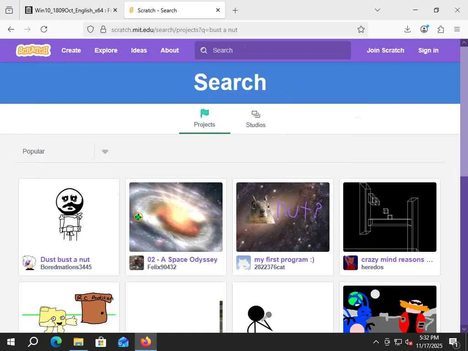
Task: Open the Ideas menu item
Action: (x=139, y=50)
